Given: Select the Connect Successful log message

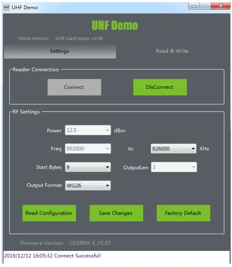Looking at the screenshot, I should [x=52, y=256].
